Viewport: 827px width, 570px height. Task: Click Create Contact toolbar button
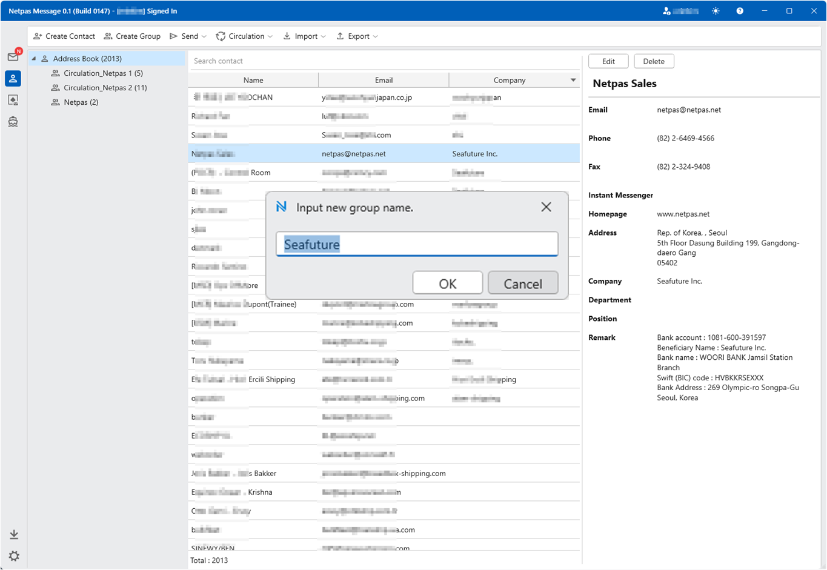[x=64, y=36]
